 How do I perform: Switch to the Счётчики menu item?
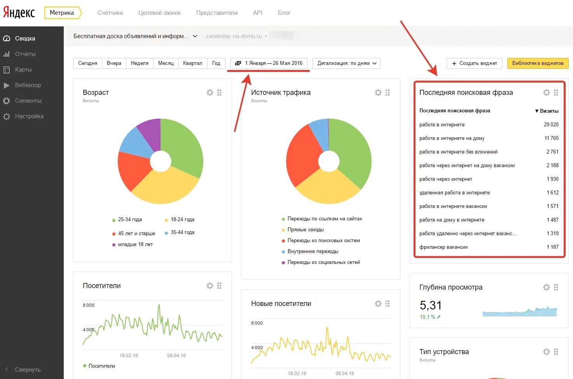tap(110, 12)
